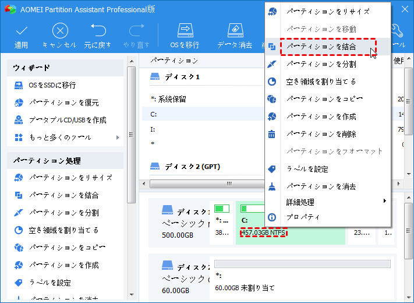Click horizontal scrollbar thumb of partition list
414x303 pixels.
207,184
